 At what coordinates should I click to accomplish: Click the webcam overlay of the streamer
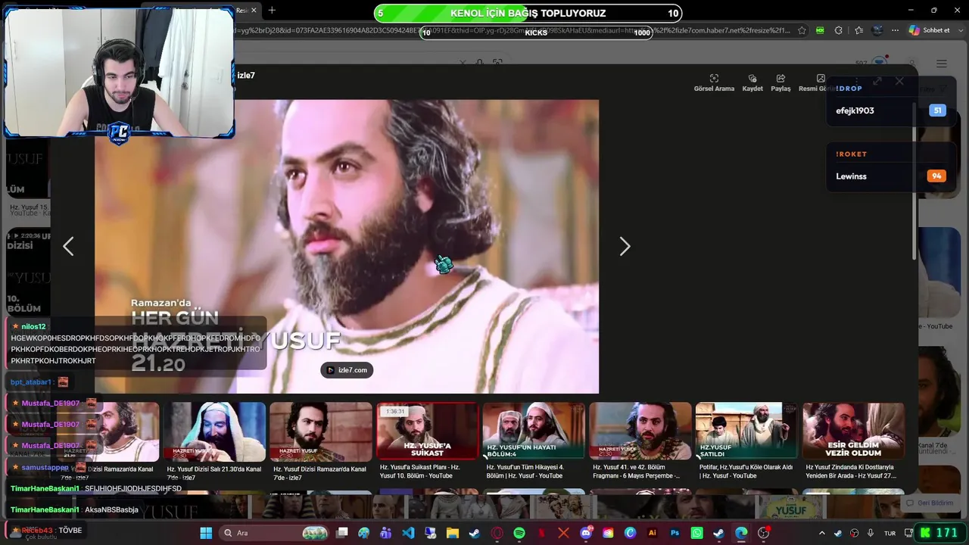pos(119,73)
